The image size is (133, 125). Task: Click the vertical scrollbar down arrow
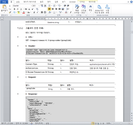132,113
